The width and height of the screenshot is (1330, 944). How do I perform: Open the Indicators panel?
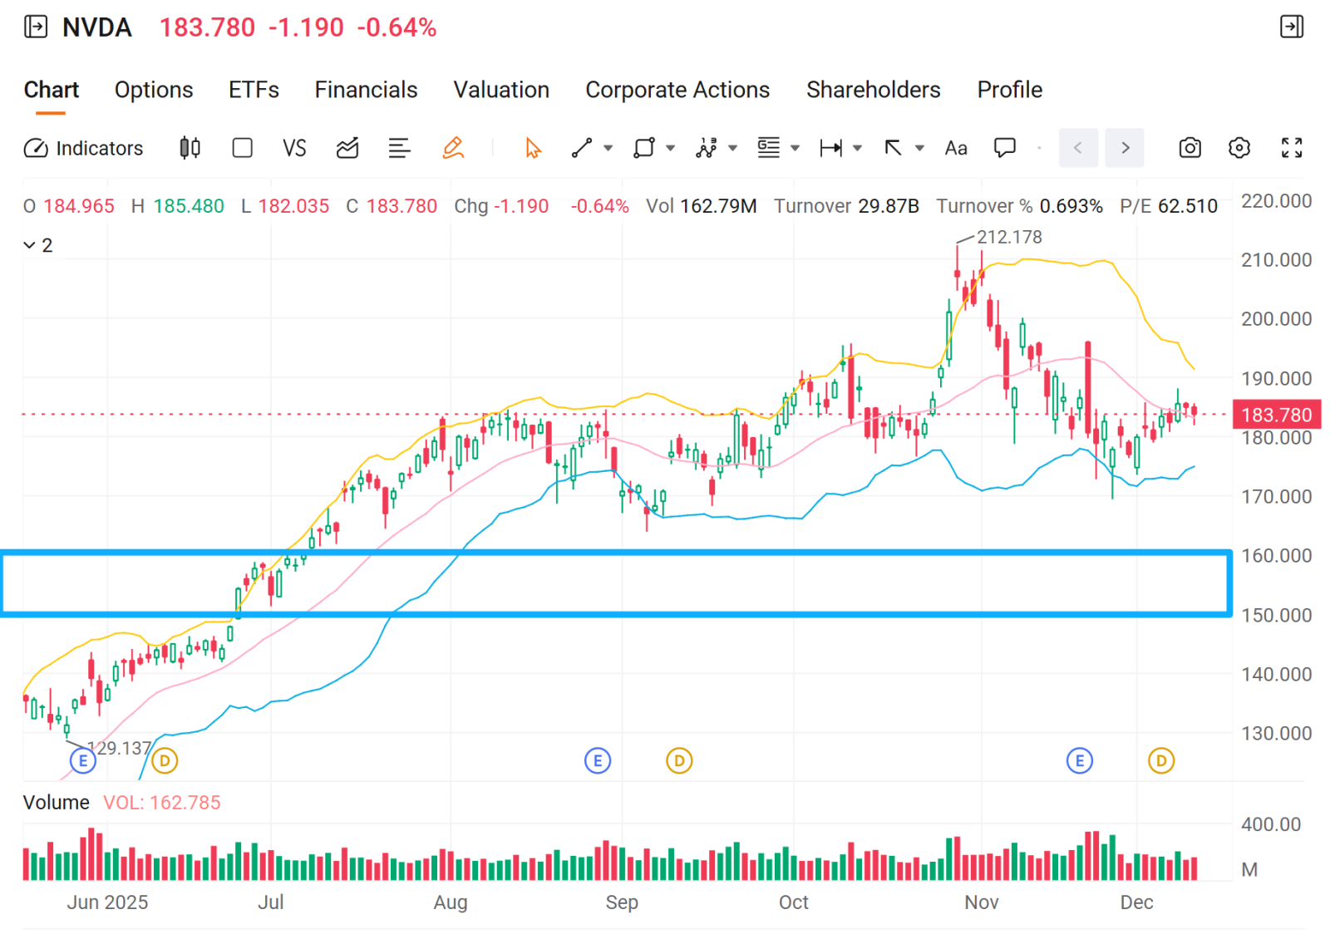[x=83, y=148]
